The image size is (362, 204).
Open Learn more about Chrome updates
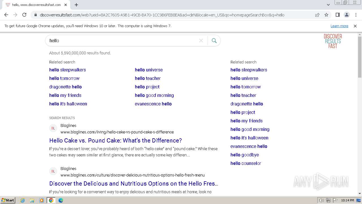click(339, 26)
